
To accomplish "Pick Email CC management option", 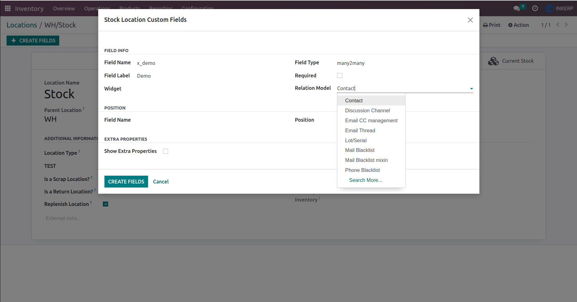I will 371,120.
